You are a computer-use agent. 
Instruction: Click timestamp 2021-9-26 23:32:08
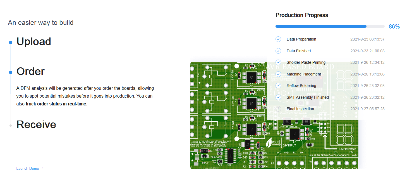pos(367,86)
